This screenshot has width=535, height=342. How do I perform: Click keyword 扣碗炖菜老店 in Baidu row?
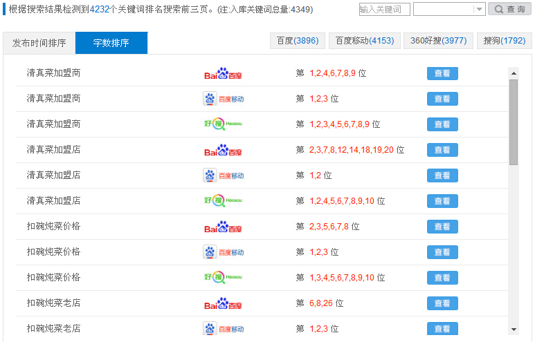coord(53,303)
